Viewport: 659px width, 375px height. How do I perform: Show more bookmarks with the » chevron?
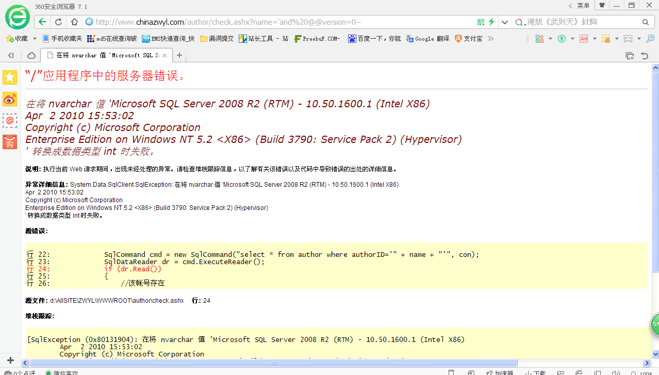[x=490, y=39]
